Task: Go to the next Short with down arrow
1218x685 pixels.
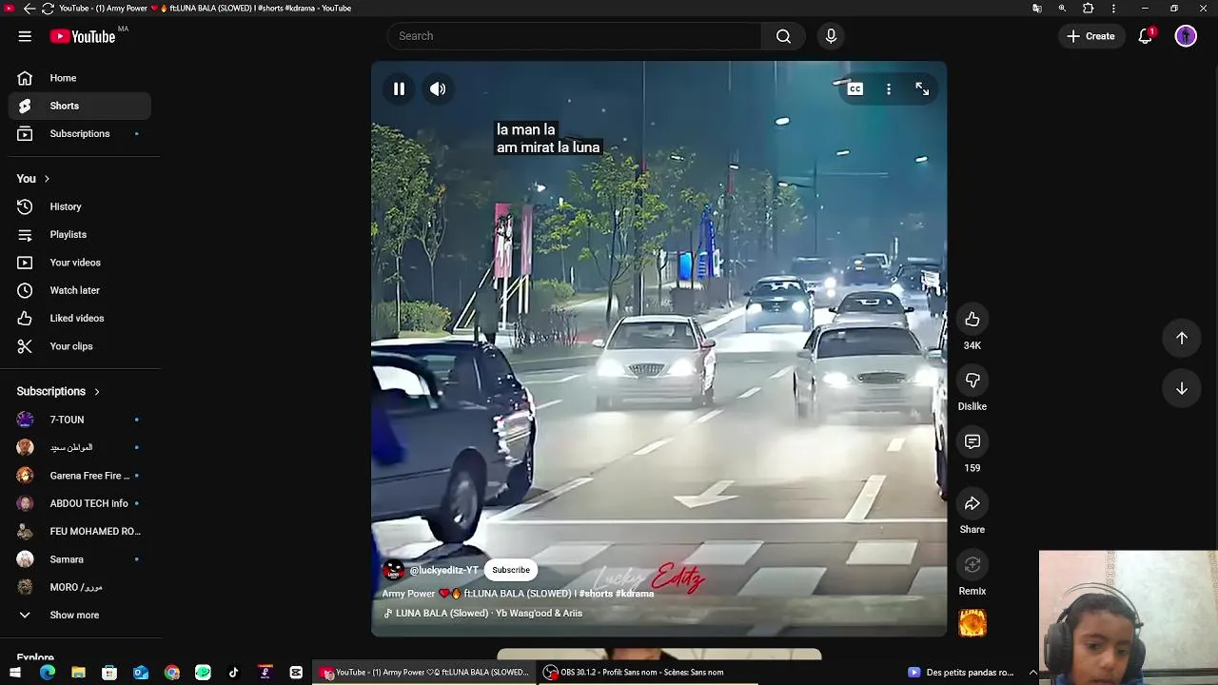Action: (1182, 388)
